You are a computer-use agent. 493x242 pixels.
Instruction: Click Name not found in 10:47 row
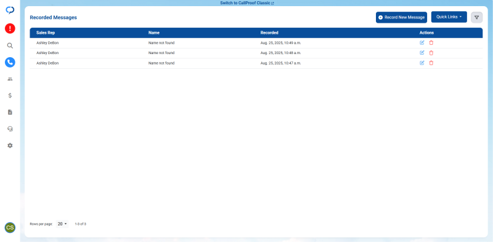(x=161, y=63)
